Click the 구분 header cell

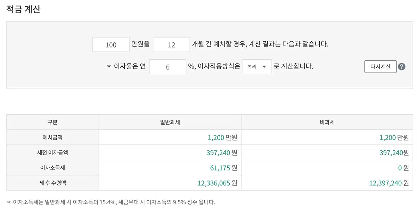[x=53, y=122]
